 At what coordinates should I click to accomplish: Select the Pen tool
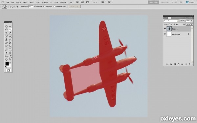(x=7, y=50)
